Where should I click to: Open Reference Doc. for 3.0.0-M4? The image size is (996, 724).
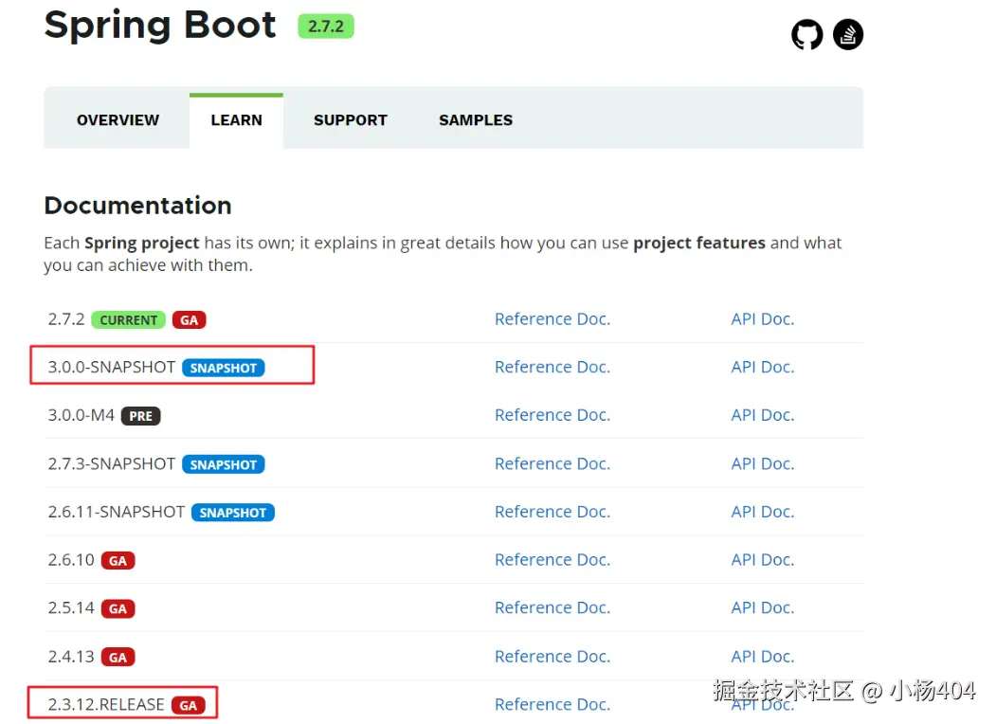pos(552,415)
